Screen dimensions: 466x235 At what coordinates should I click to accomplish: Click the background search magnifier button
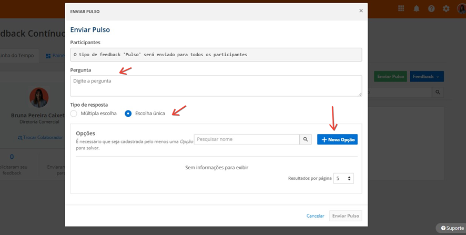[438, 93]
